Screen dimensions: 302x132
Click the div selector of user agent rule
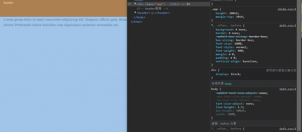pyautogui.click(x=214, y=70)
